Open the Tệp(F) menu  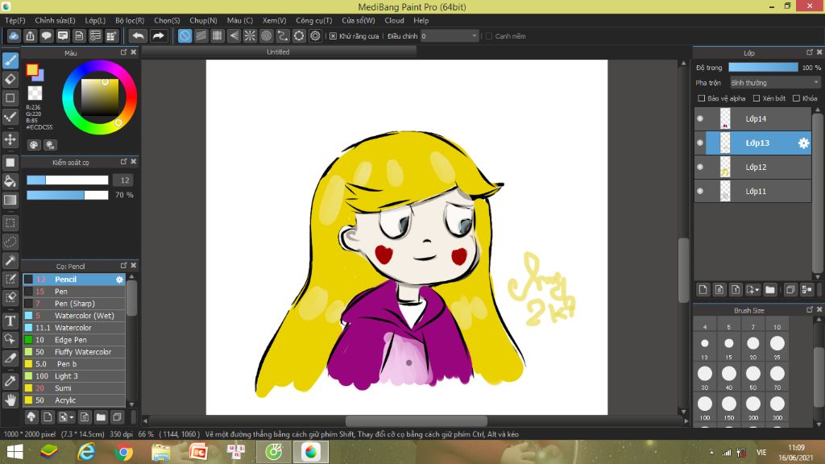click(15, 20)
